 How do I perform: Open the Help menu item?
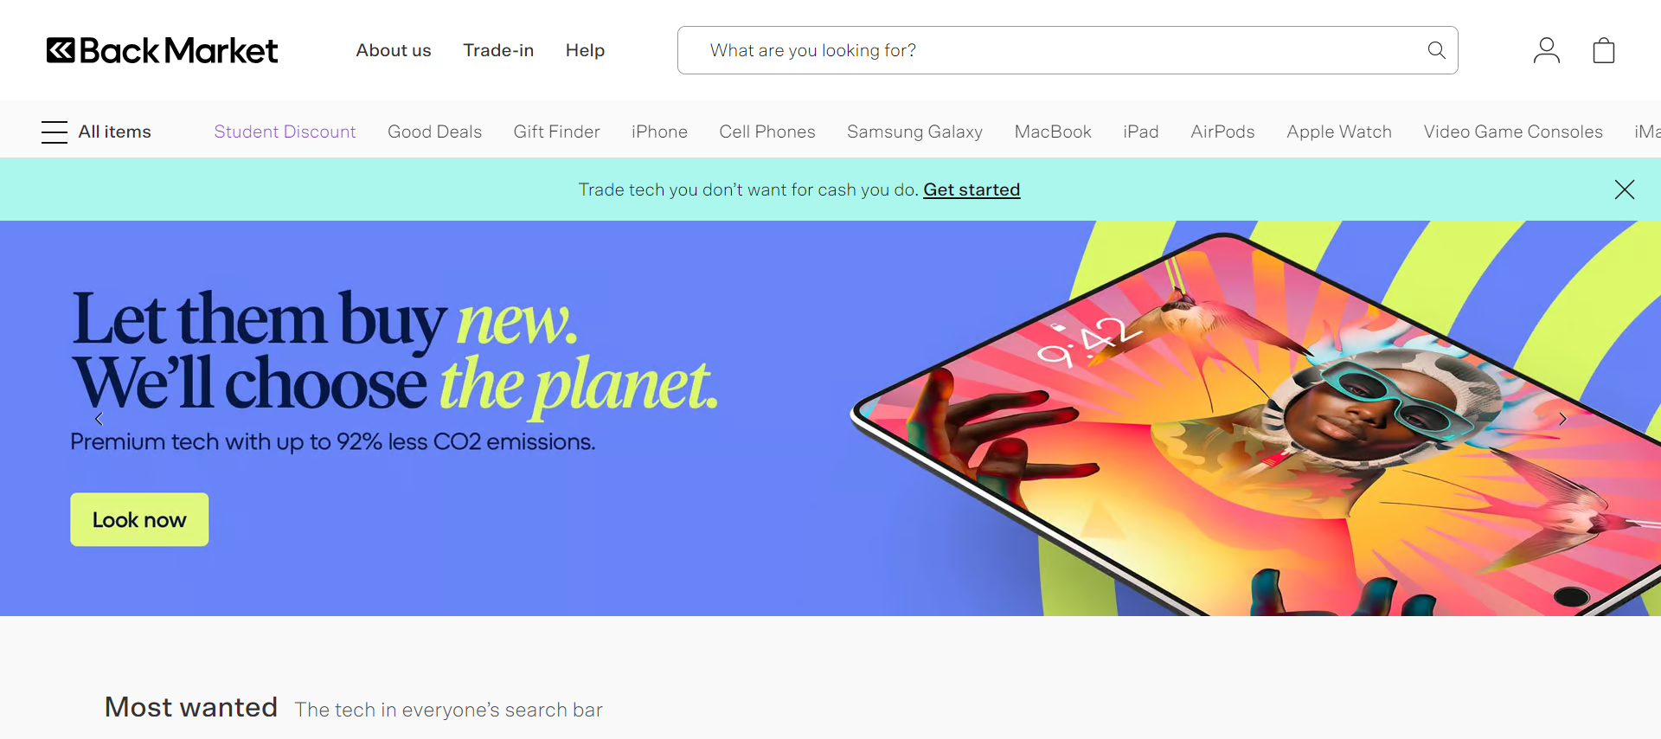[x=585, y=50]
